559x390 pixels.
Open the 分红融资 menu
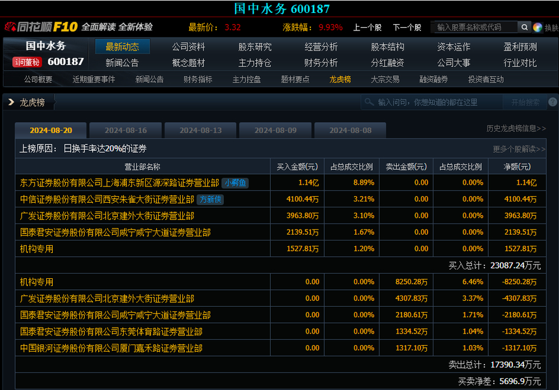(x=387, y=63)
